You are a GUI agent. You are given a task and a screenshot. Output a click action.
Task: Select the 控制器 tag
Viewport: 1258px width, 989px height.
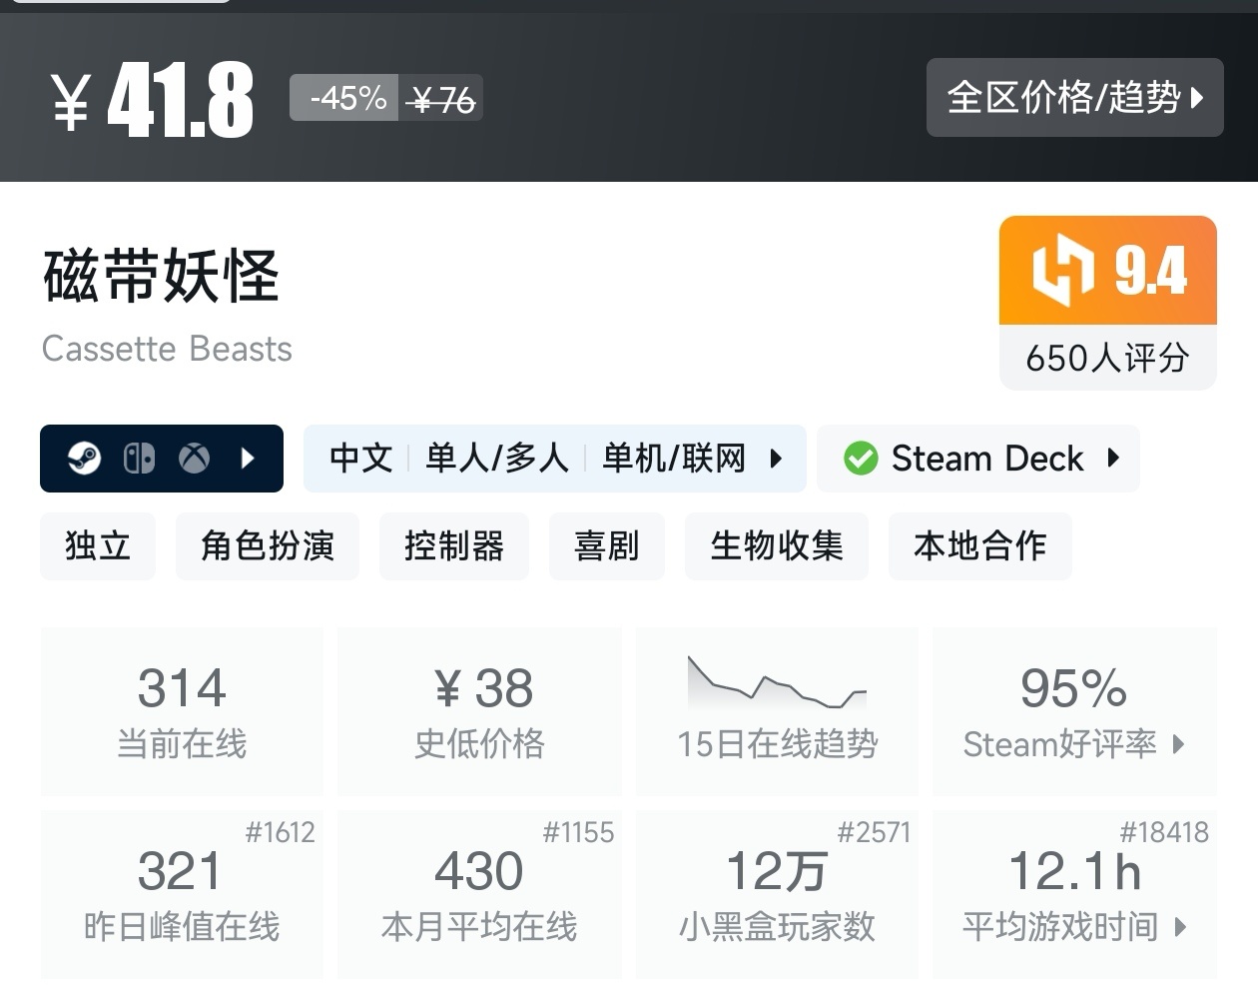[x=453, y=546]
